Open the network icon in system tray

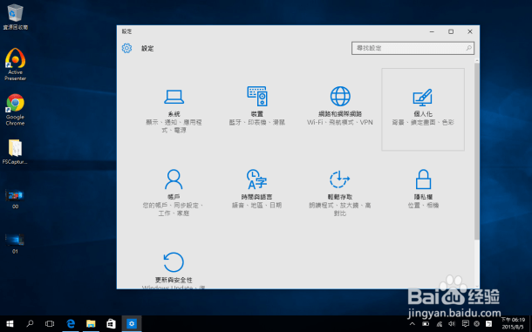440,324
